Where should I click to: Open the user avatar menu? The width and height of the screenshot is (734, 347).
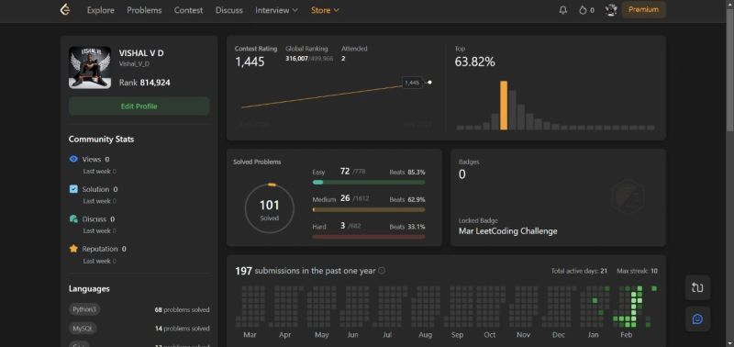(x=610, y=10)
